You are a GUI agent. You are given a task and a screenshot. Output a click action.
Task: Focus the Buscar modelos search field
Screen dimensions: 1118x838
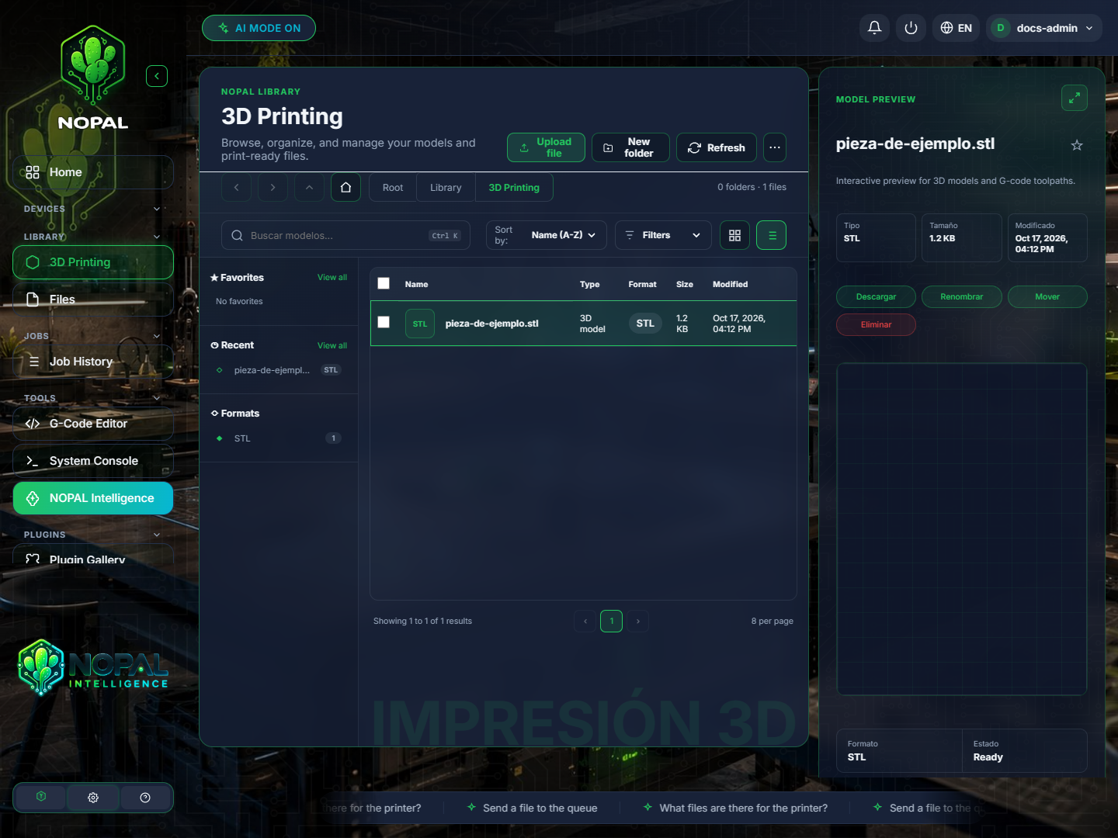coord(345,235)
